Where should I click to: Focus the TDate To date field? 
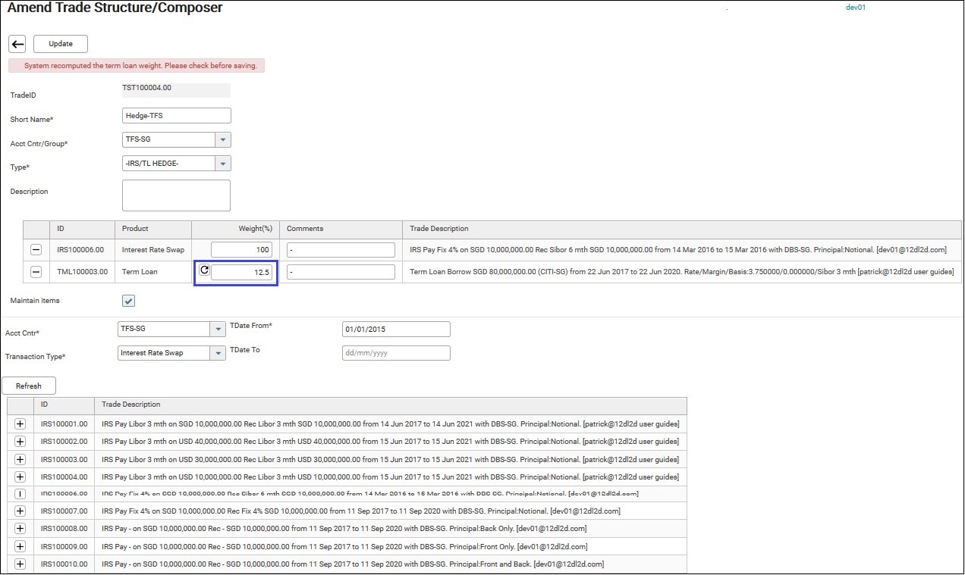(x=396, y=353)
